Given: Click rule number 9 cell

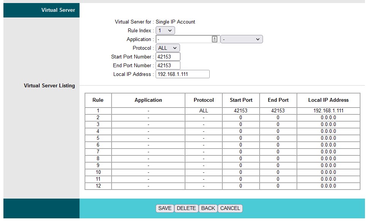Looking at the screenshot, I should point(98,165).
